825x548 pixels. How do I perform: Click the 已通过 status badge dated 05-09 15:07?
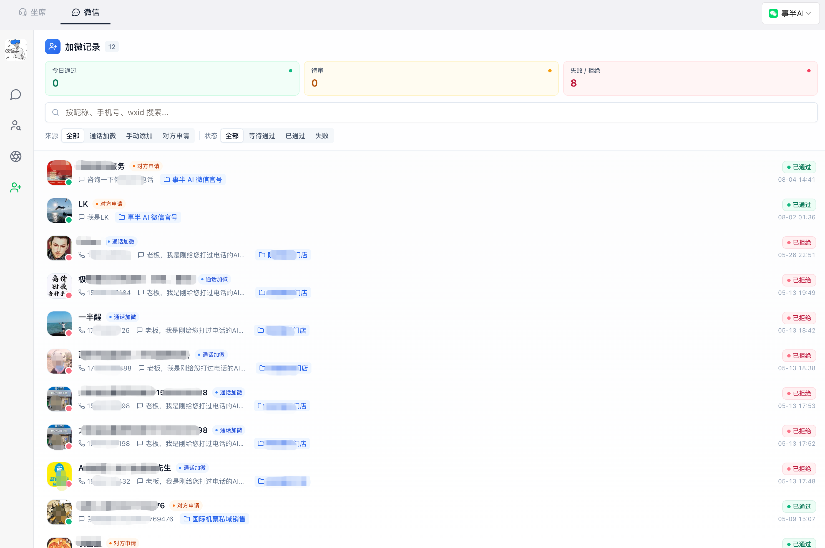799,506
